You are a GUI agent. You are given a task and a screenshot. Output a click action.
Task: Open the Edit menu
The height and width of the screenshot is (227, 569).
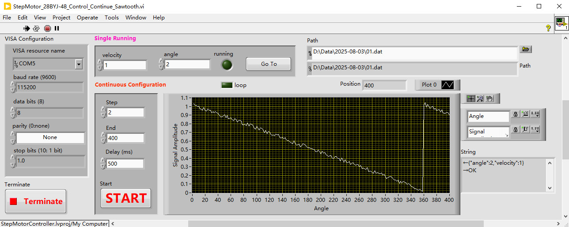coord(23,18)
